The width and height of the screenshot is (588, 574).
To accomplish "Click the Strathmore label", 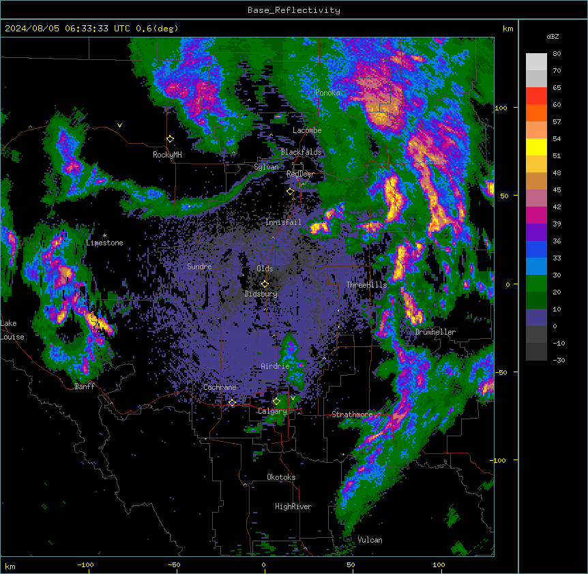I will point(352,414).
